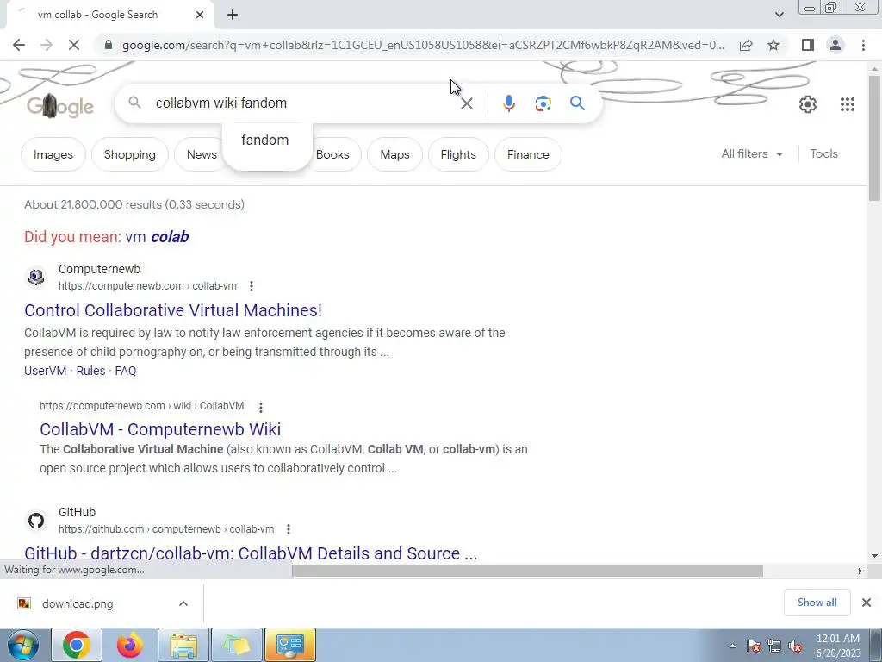Image resolution: width=882 pixels, height=662 pixels.
Task: Show all downloads
Action: tap(817, 603)
